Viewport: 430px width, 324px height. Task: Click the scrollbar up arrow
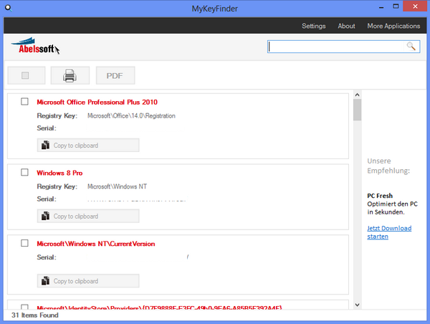pyautogui.click(x=357, y=95)
